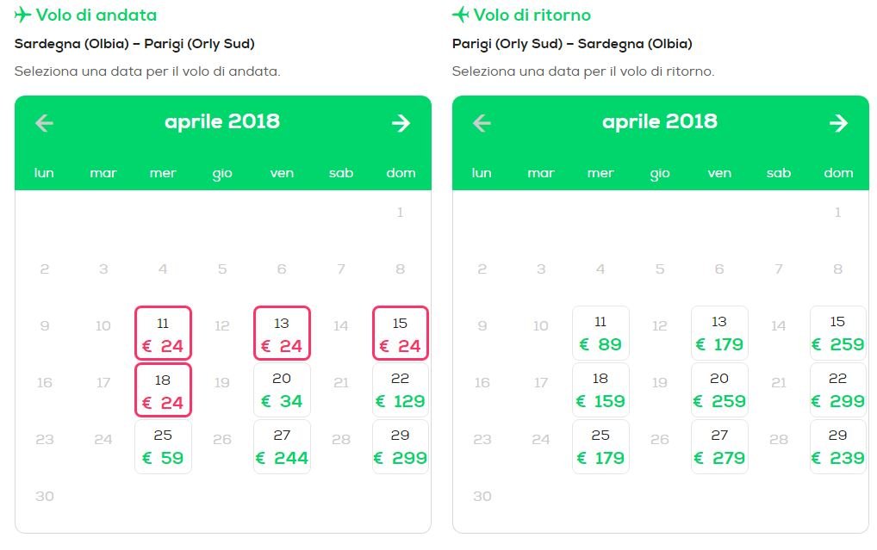877x550 pixels.
Task: Select outbound April 25 for €59
Action: tap(163, 448)
